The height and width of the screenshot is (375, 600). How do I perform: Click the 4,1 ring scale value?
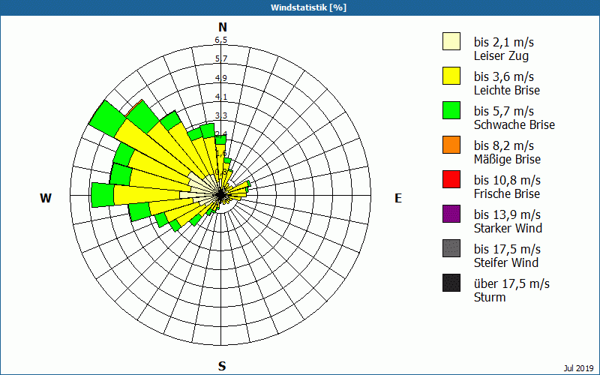click(x=221, y=97)
